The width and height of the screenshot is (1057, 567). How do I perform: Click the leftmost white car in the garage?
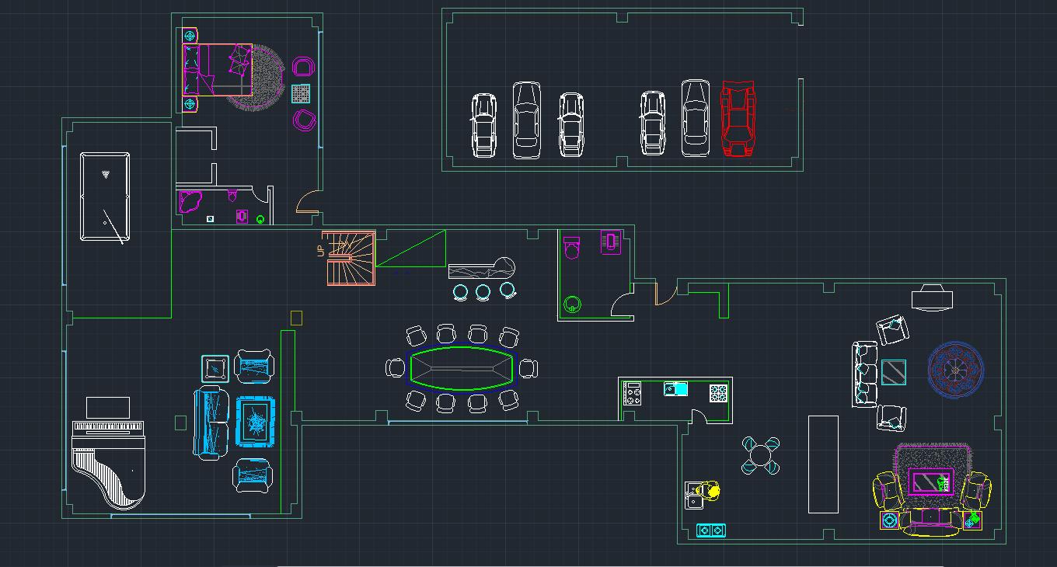coord(483,124)
